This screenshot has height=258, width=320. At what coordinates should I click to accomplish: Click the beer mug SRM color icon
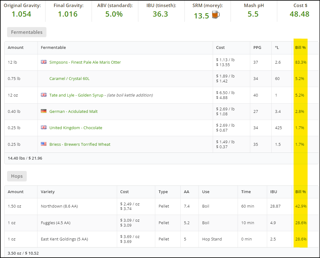click(x=216, y=14)
